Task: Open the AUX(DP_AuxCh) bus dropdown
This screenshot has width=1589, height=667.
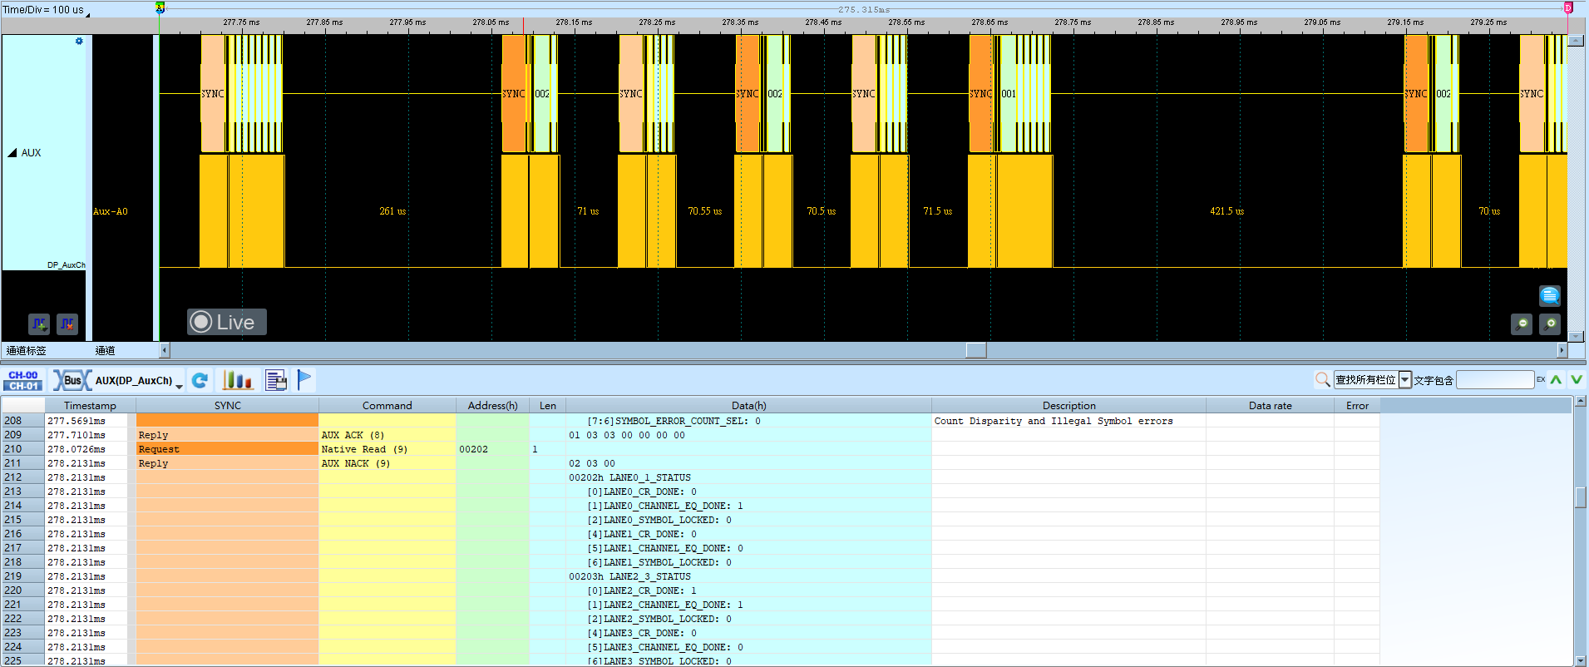Action: coord(179,386)
